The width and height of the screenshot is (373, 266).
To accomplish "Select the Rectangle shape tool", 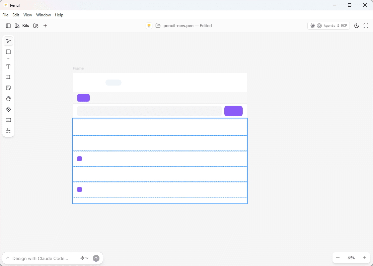I will point(8,52).
